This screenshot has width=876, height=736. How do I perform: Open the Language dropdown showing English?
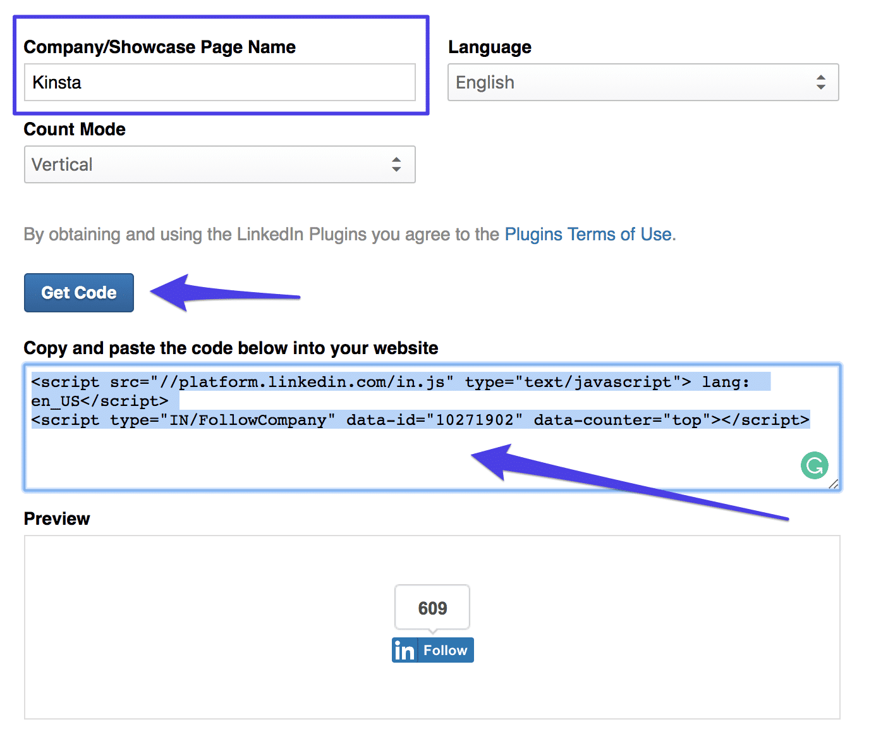[642, 82]
